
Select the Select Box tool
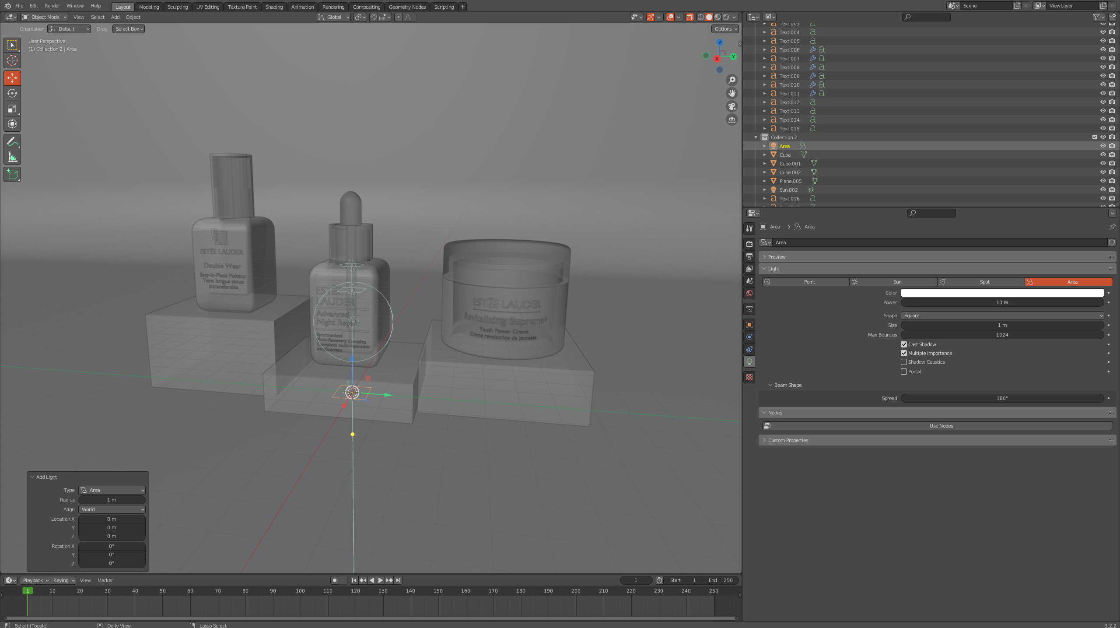12,45
